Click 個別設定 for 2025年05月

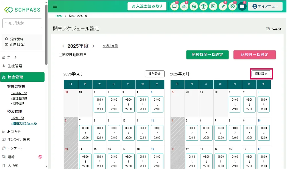pyautogui.click(x=261, y=74)
